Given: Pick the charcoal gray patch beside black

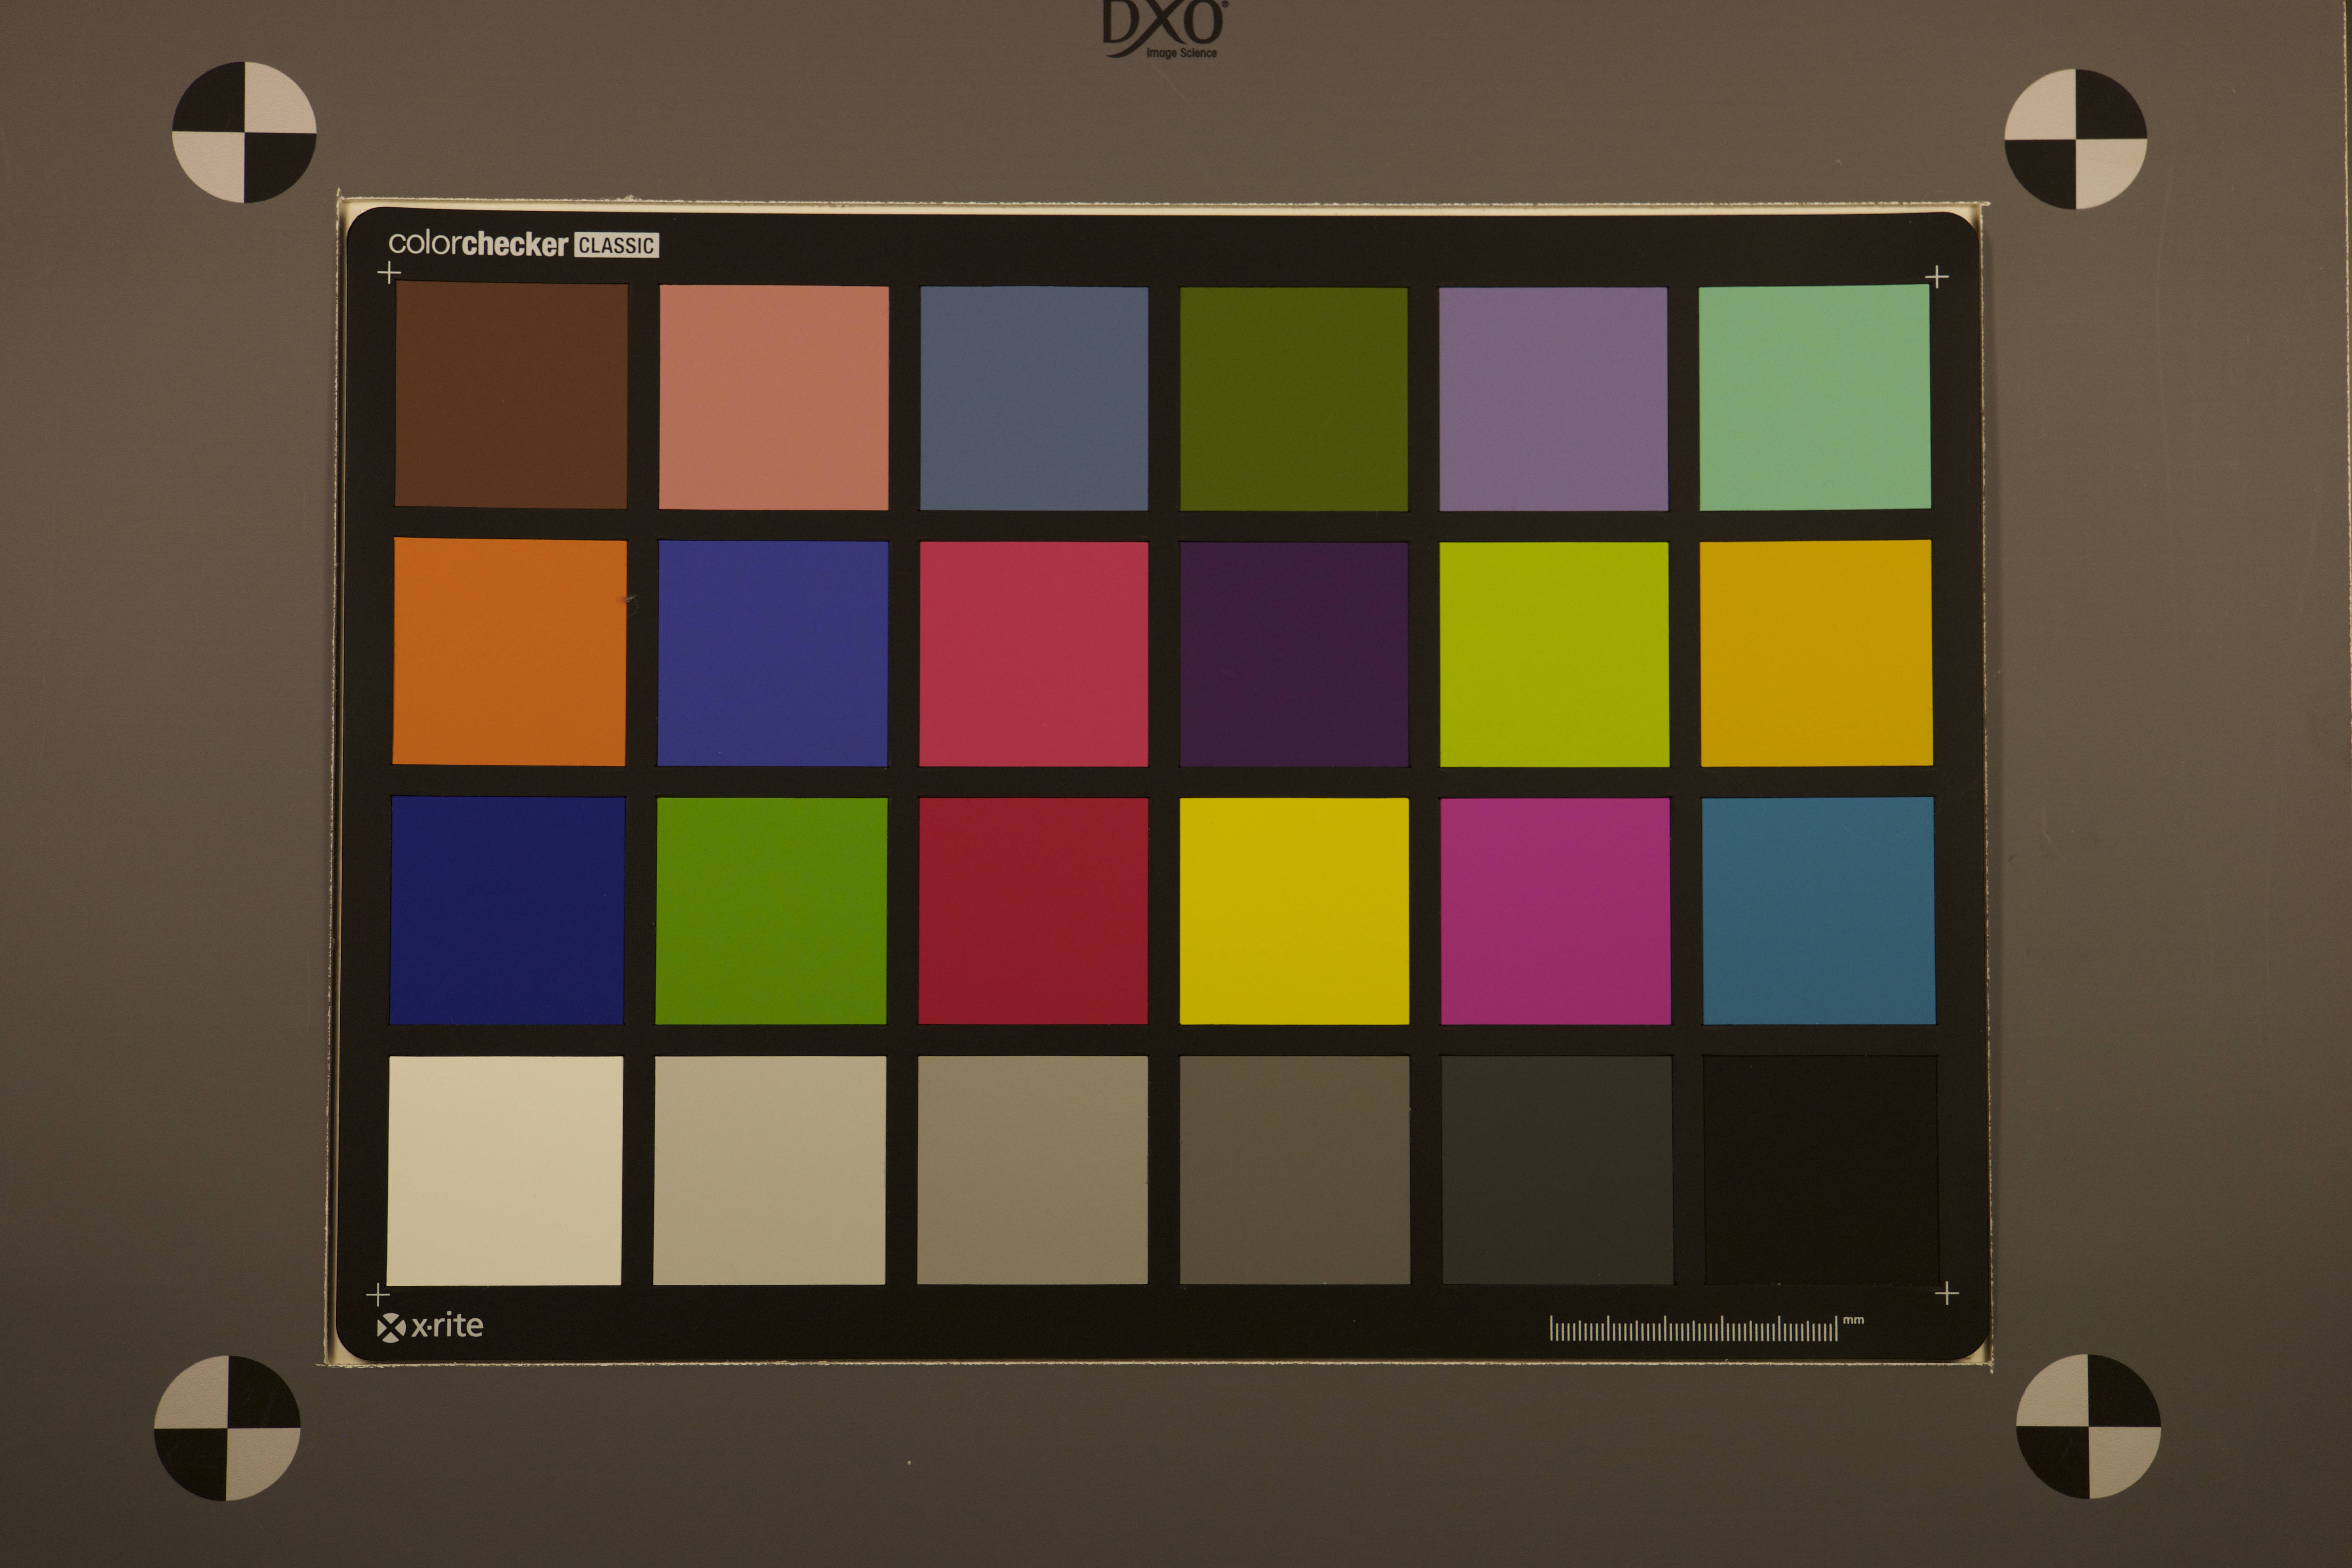Looking at the screenshot, I should 1557,1170.
